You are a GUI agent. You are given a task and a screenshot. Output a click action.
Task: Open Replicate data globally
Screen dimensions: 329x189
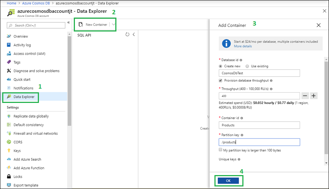tap(31, 116)
